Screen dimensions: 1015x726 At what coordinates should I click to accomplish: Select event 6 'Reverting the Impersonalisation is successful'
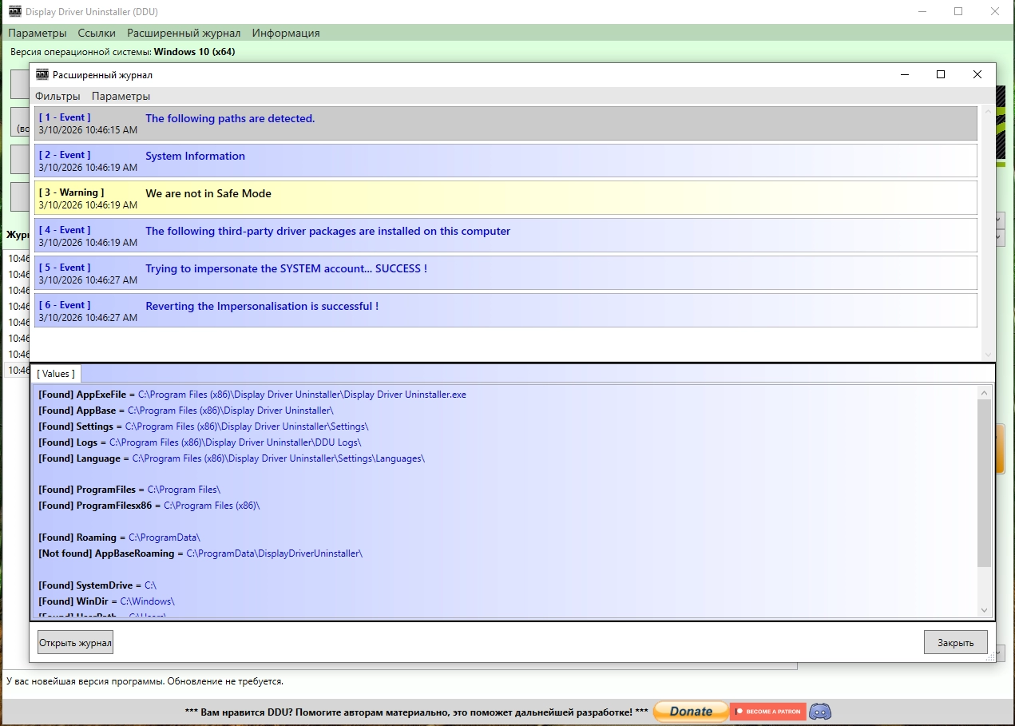[x=506, y=311]
